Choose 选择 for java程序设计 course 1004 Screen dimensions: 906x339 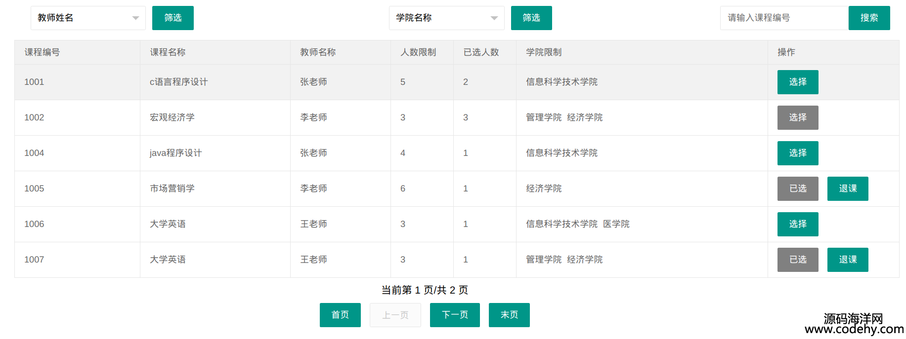pos(797,153)
